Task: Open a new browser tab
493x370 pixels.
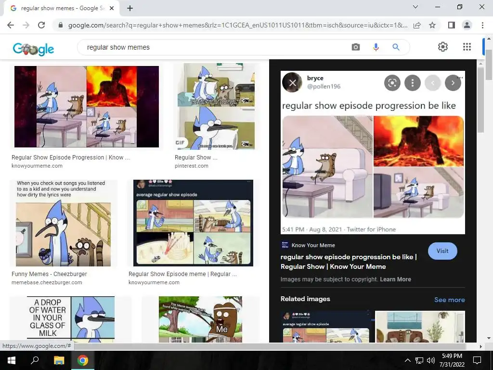Action: pyautogui.click(x=130, y=9)
